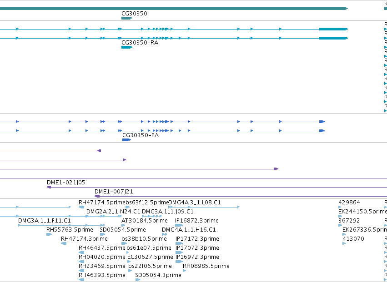Viewport: 387px width, 282px height.
Task: Click the RH04020.5prime EST label
Action: 102,257
